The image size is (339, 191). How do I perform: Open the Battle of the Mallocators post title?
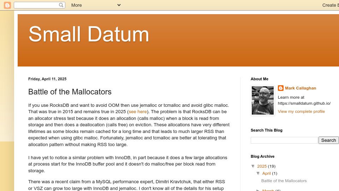pos(70,92)
